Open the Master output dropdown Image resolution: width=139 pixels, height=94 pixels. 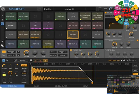tap(63, 55)
